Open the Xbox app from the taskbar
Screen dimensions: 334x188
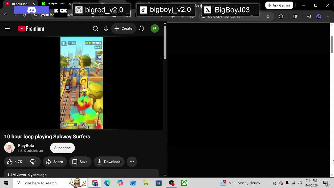[184, 183]
